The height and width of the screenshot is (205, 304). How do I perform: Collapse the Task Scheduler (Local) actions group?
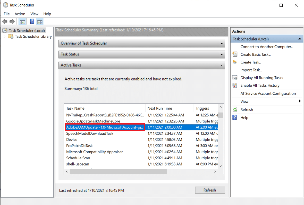[x=299, y=38]
